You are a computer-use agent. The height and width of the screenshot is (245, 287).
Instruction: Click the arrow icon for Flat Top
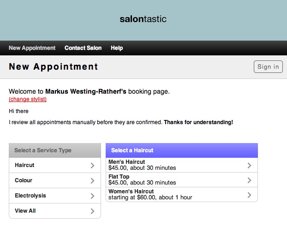point(249,180)
